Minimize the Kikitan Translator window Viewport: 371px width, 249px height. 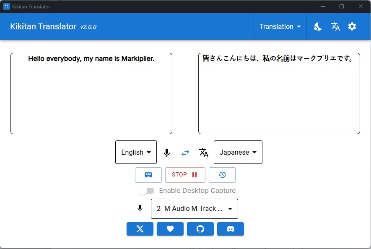[323, 6]
